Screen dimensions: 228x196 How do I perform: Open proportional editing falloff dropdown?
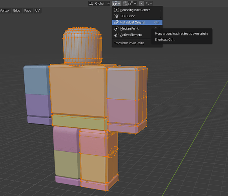[149, 4]
